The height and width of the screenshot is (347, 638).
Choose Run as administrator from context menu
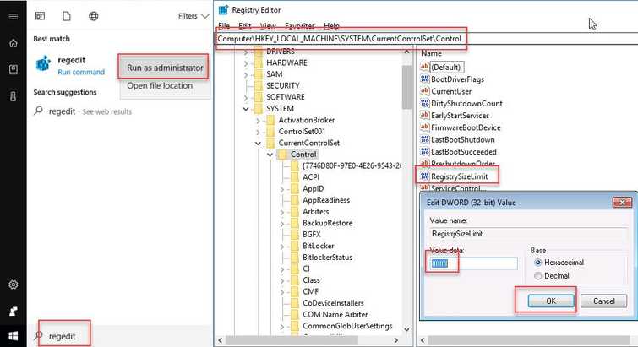(x=165, y=68)
